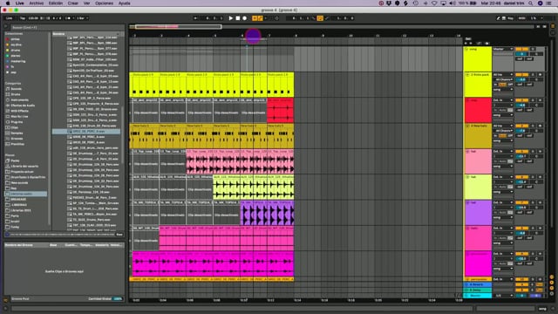Click the Set locator button

tap(469, 39)
